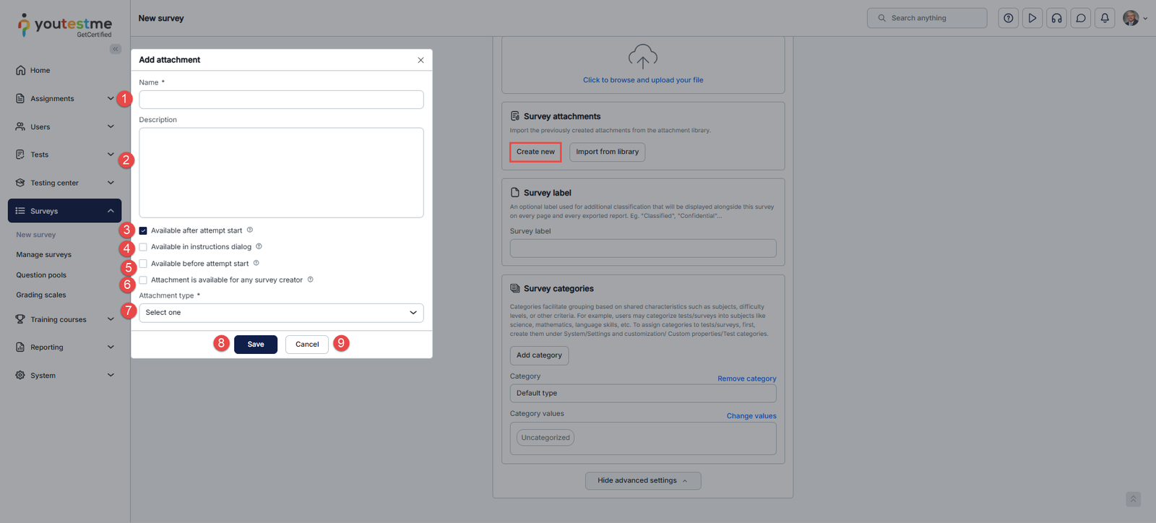Open the Attachment type dropdown
Viewport: 1156px width, 523px height.
(281, 313)
